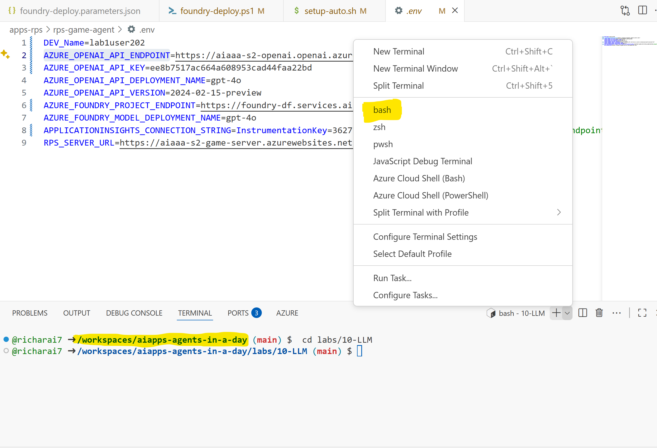657x448 pixels.
Task: Open the apps-rps breadcrumb dropdown
Action: [26, 29]
